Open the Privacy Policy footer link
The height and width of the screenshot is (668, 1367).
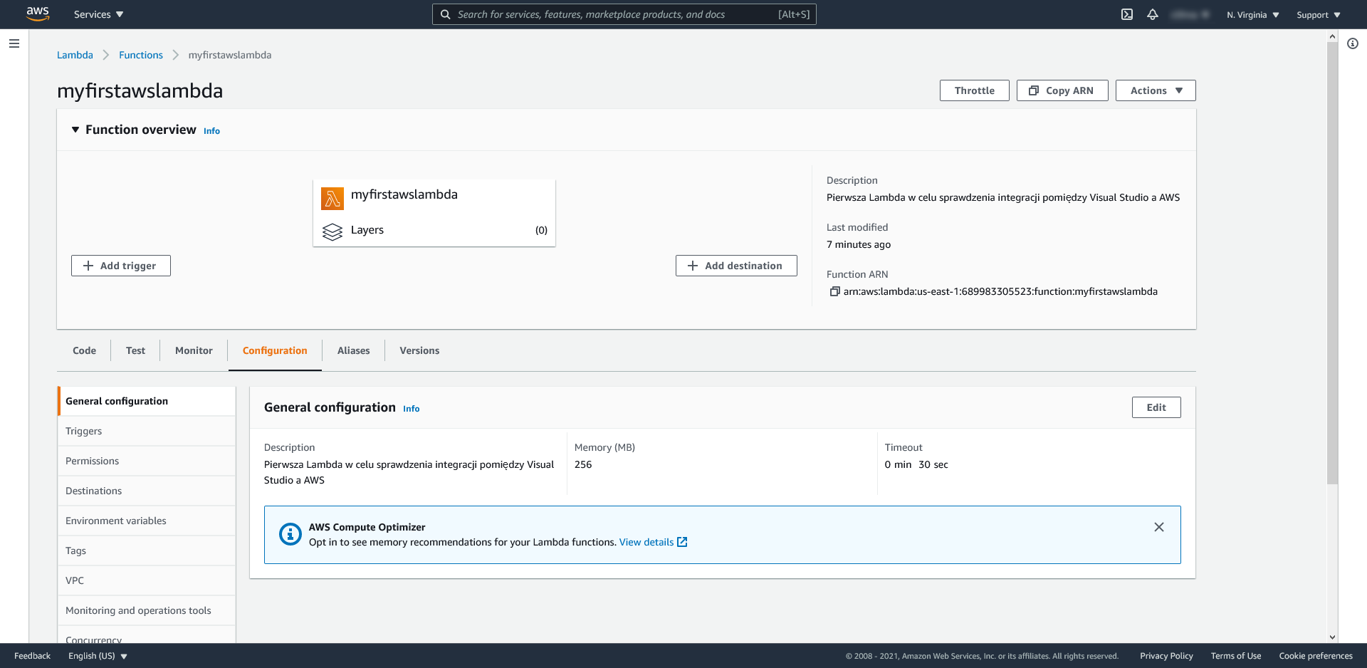pos(1166,656)
